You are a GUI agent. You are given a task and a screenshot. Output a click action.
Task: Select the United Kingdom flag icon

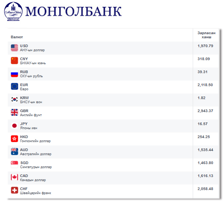[15, 112]
